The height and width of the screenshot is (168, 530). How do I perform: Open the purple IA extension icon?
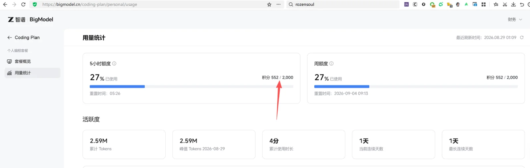coord(406,4)
